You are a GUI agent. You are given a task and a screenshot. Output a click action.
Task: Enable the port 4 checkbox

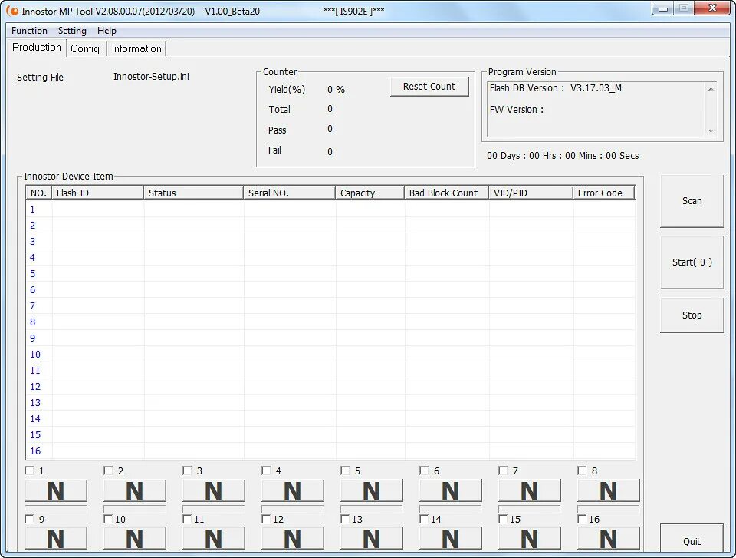click(266, 471)
